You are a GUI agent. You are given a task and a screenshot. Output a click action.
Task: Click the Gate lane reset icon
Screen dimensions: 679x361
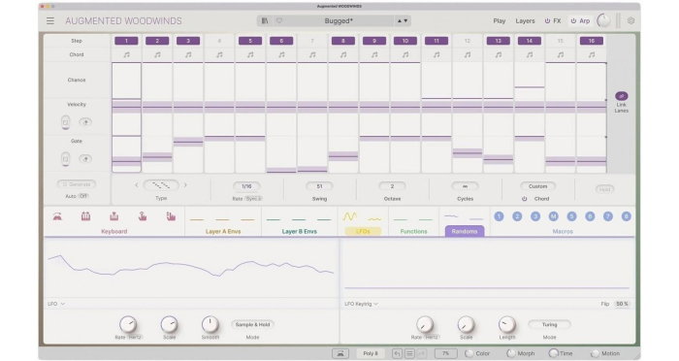(65, 159)
